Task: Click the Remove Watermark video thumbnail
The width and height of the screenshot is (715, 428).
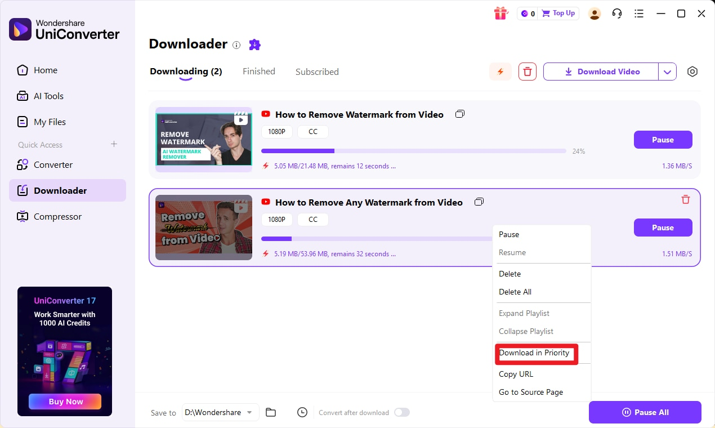Action: (x=204, y=140)
